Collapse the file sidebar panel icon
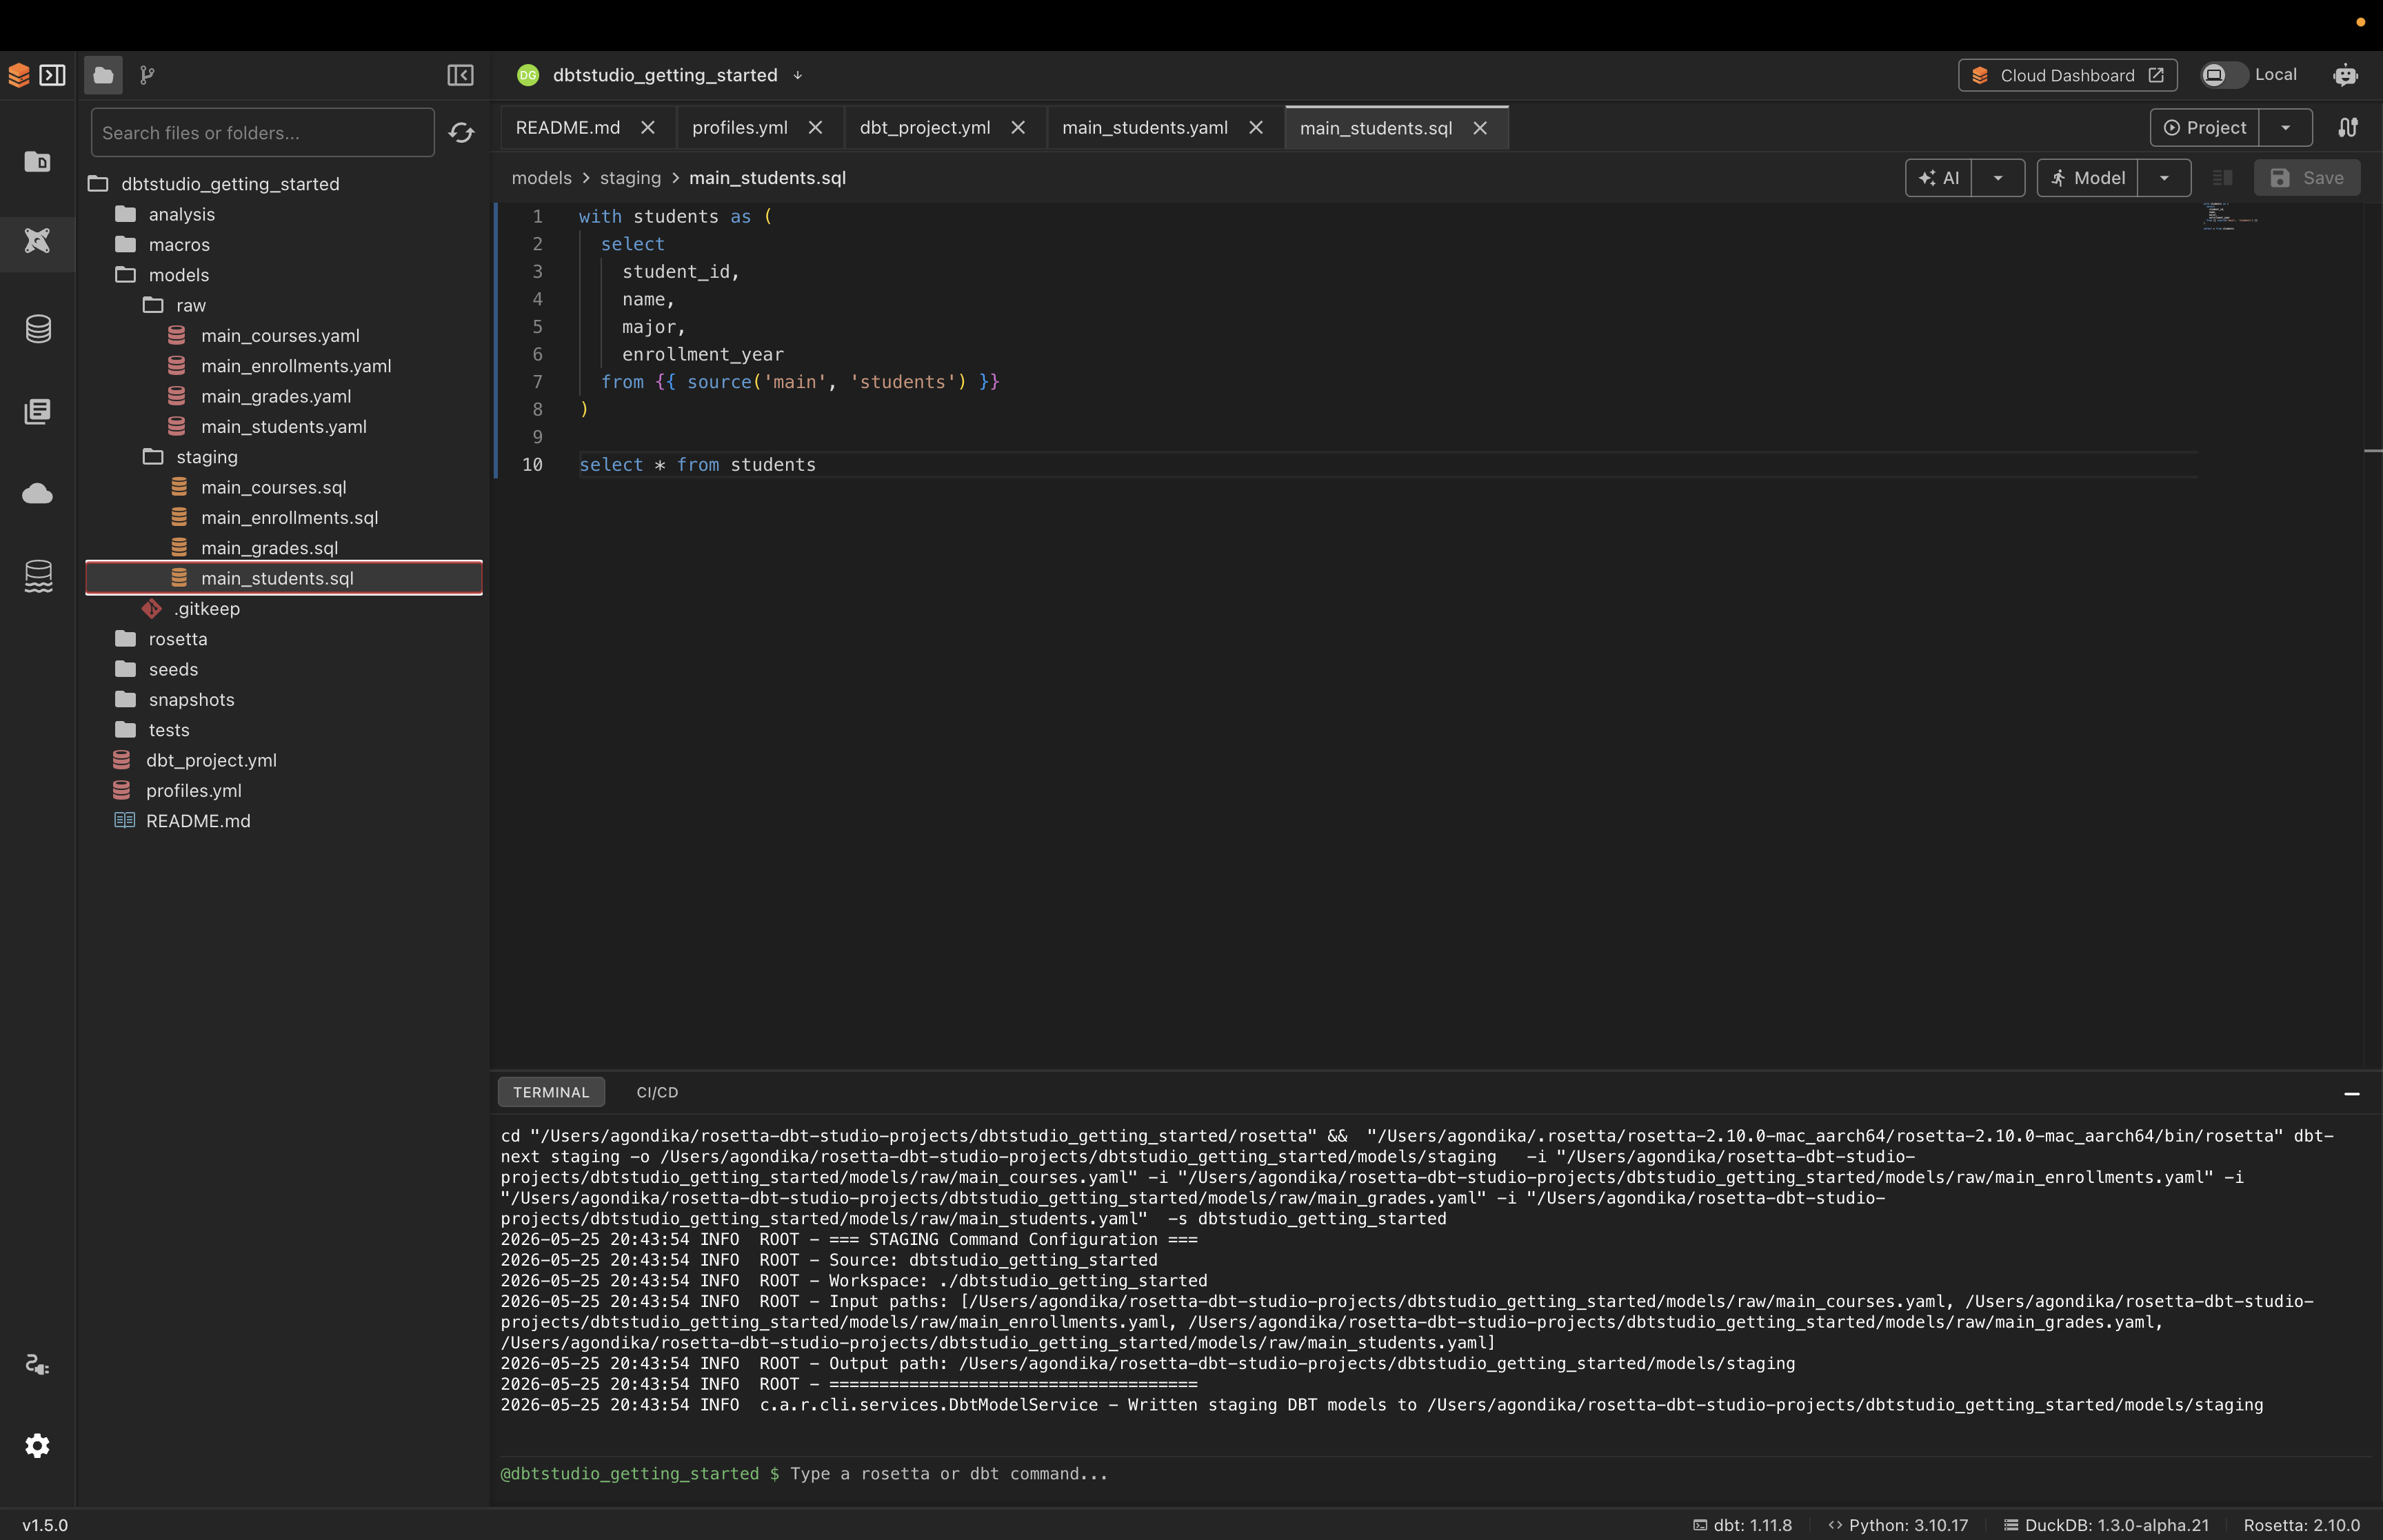2383x1540 pixels. [460, 75]
